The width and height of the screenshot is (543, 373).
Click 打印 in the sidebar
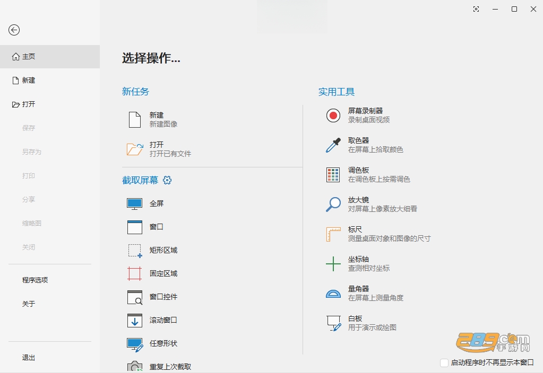[x=29, y=175]
